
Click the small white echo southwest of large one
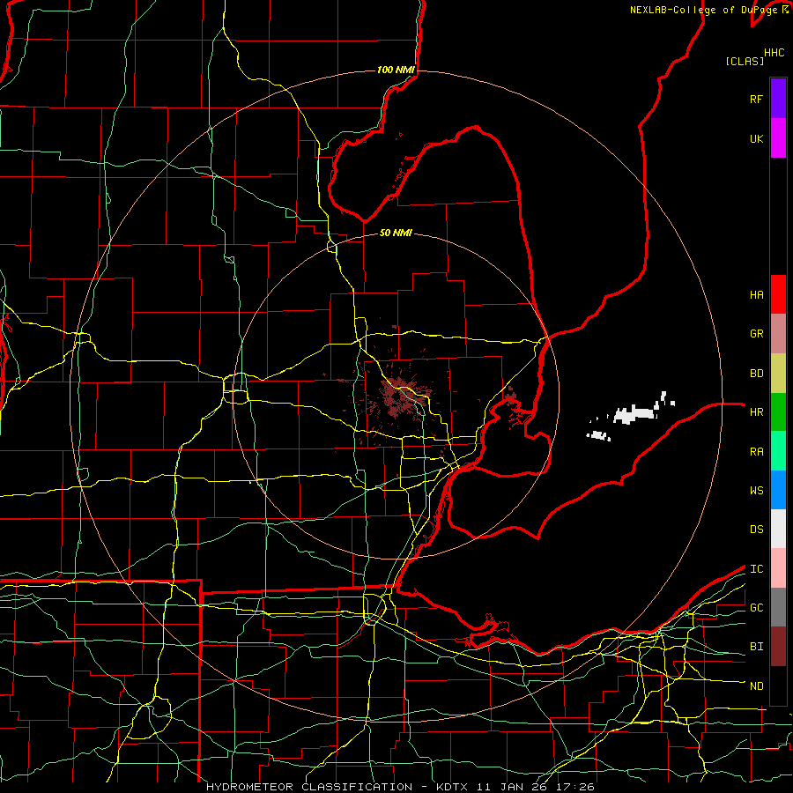tap(599, 435)
